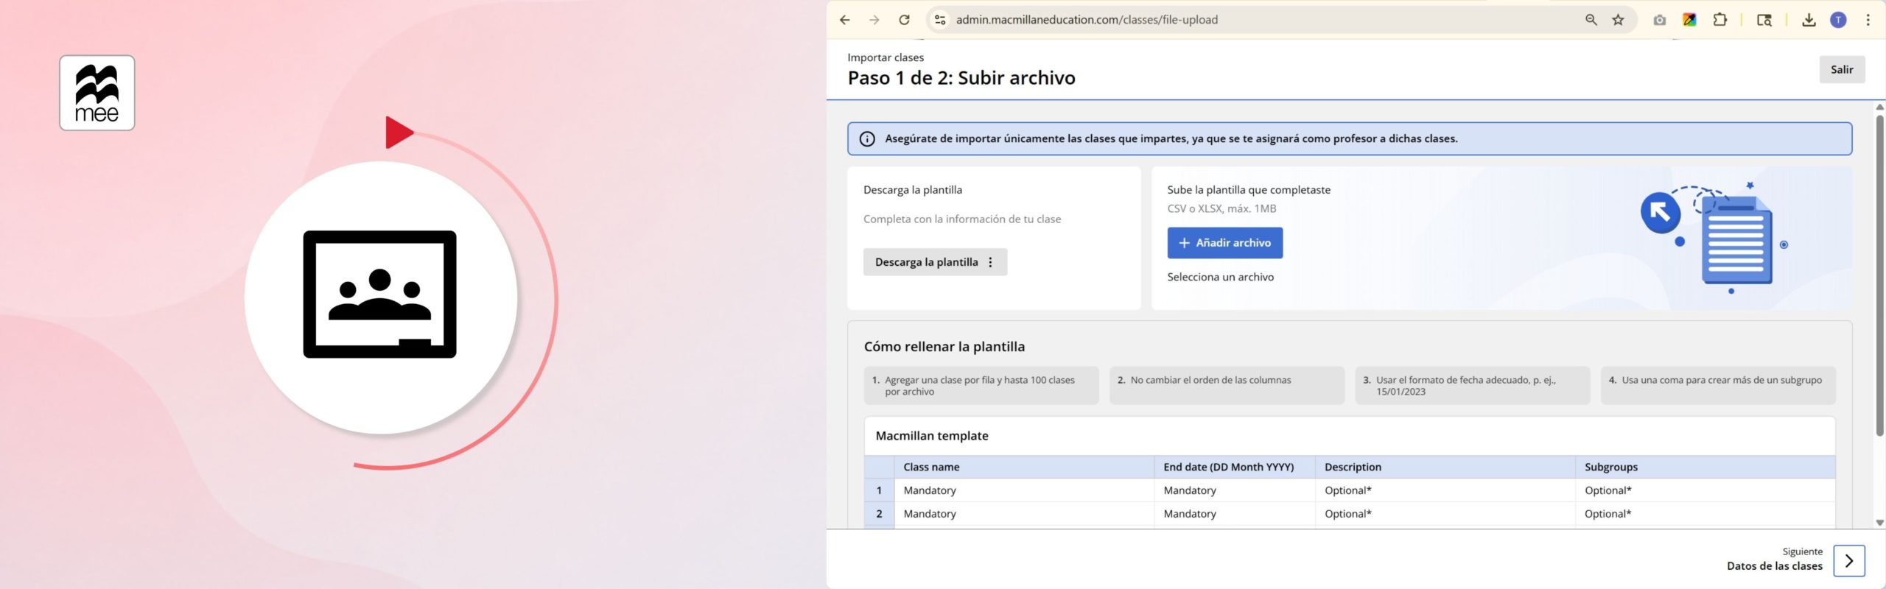Click the upload document illustration
This screenshot has width=1886, height=589.
pyautogui.click(x=1715, y=237)
